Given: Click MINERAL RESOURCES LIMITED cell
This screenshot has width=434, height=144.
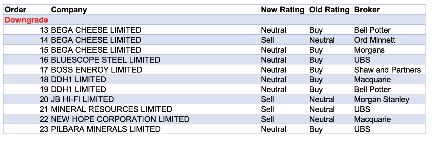Looking at the screenshot, I should click(112, 109).
